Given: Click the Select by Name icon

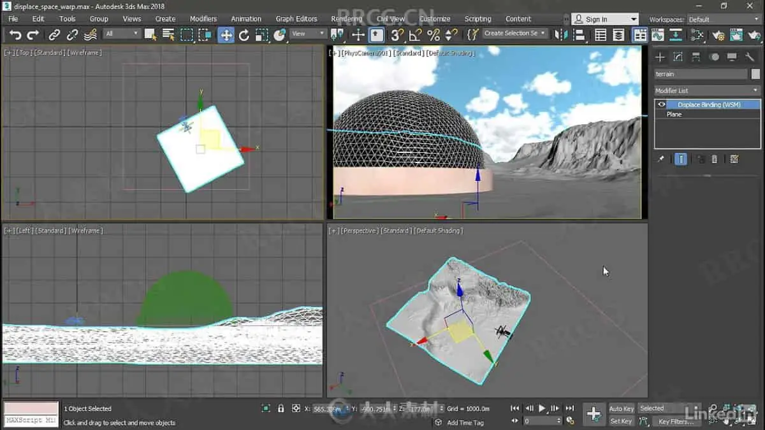Looking at the screenshot, I should point(168,35).
